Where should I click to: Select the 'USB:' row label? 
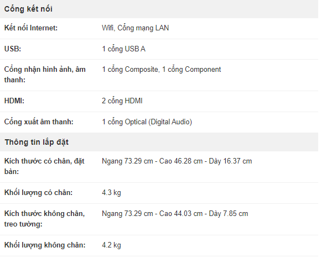(x=13, y=49)
